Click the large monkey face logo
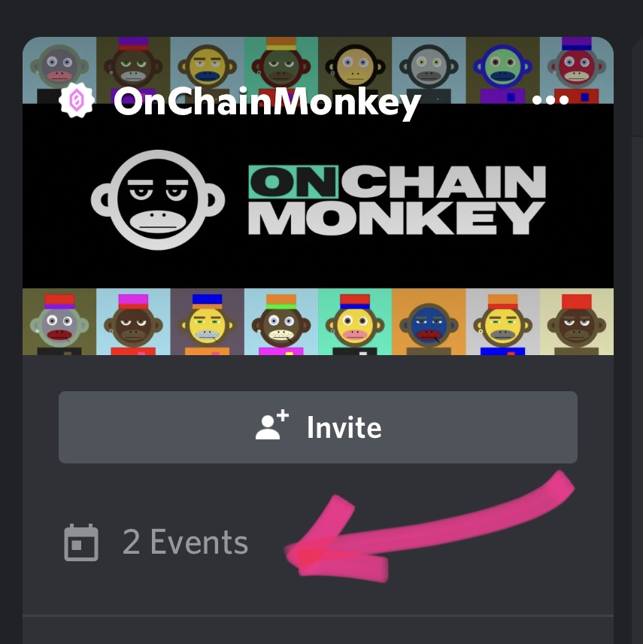 [x=158, y=199]
